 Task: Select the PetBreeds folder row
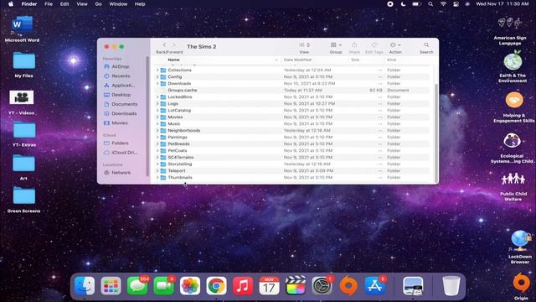click(292, 143)
